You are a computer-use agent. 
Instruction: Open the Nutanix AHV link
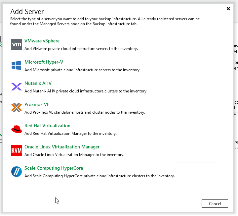pyautogui.click(x=38, y=83)
